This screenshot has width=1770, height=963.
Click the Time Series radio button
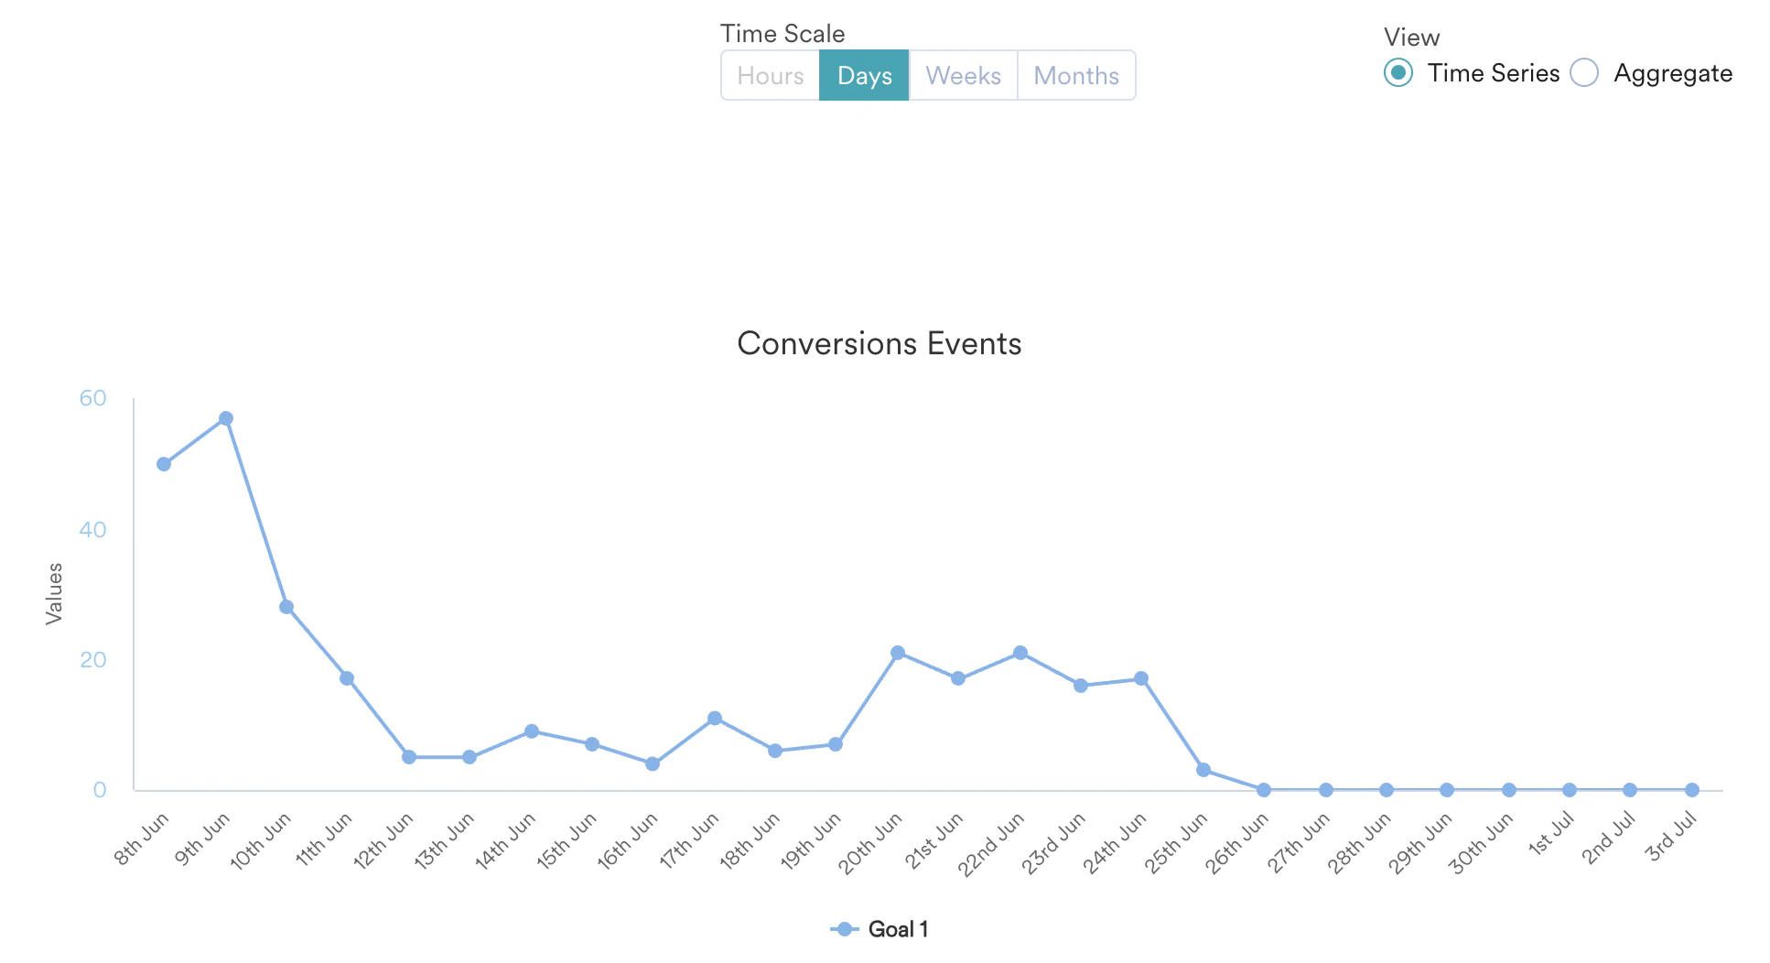point(1398,72)
